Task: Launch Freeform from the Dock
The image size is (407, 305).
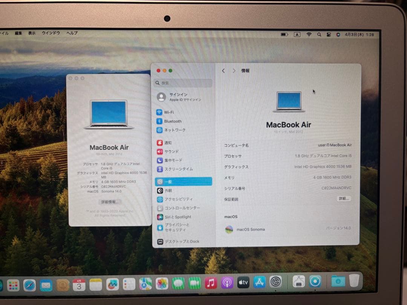Action: (112, 284)
